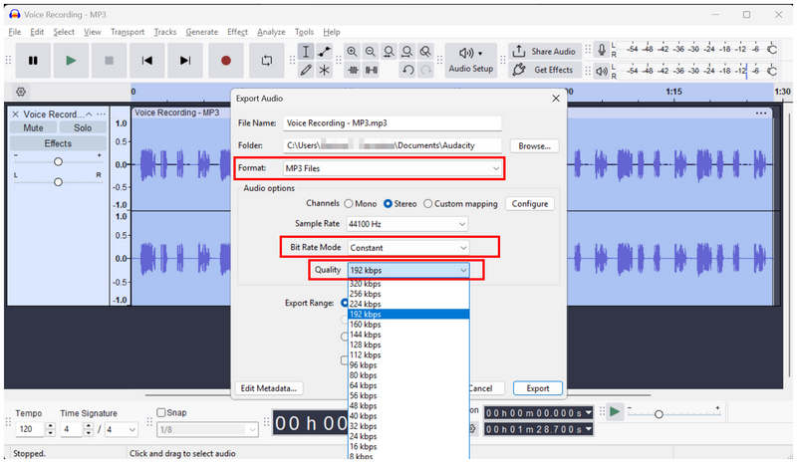Viewport: 797px width, 463px height.
Task: Open selection start time format dropdown arrow
Action: pos(589,412)
